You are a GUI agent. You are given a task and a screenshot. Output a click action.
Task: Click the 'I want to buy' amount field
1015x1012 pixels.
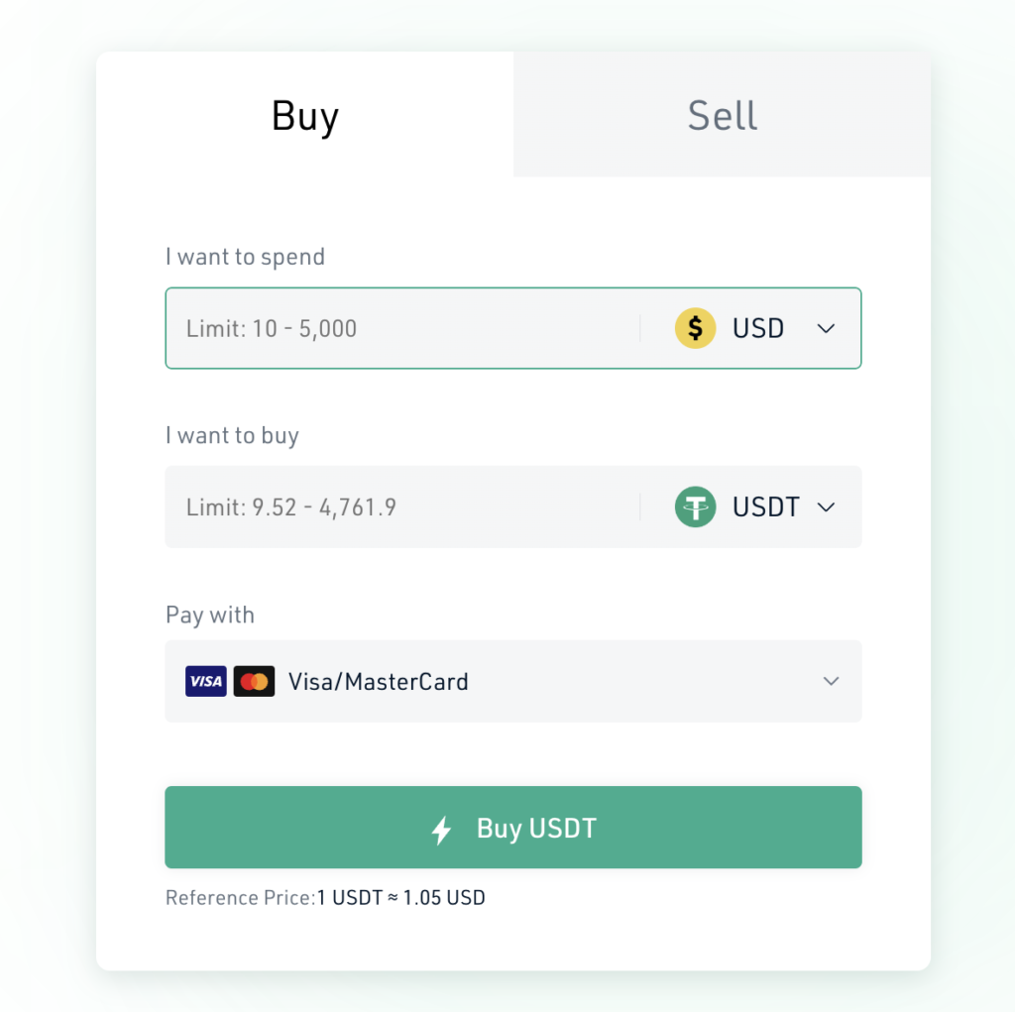pos(396,506)
